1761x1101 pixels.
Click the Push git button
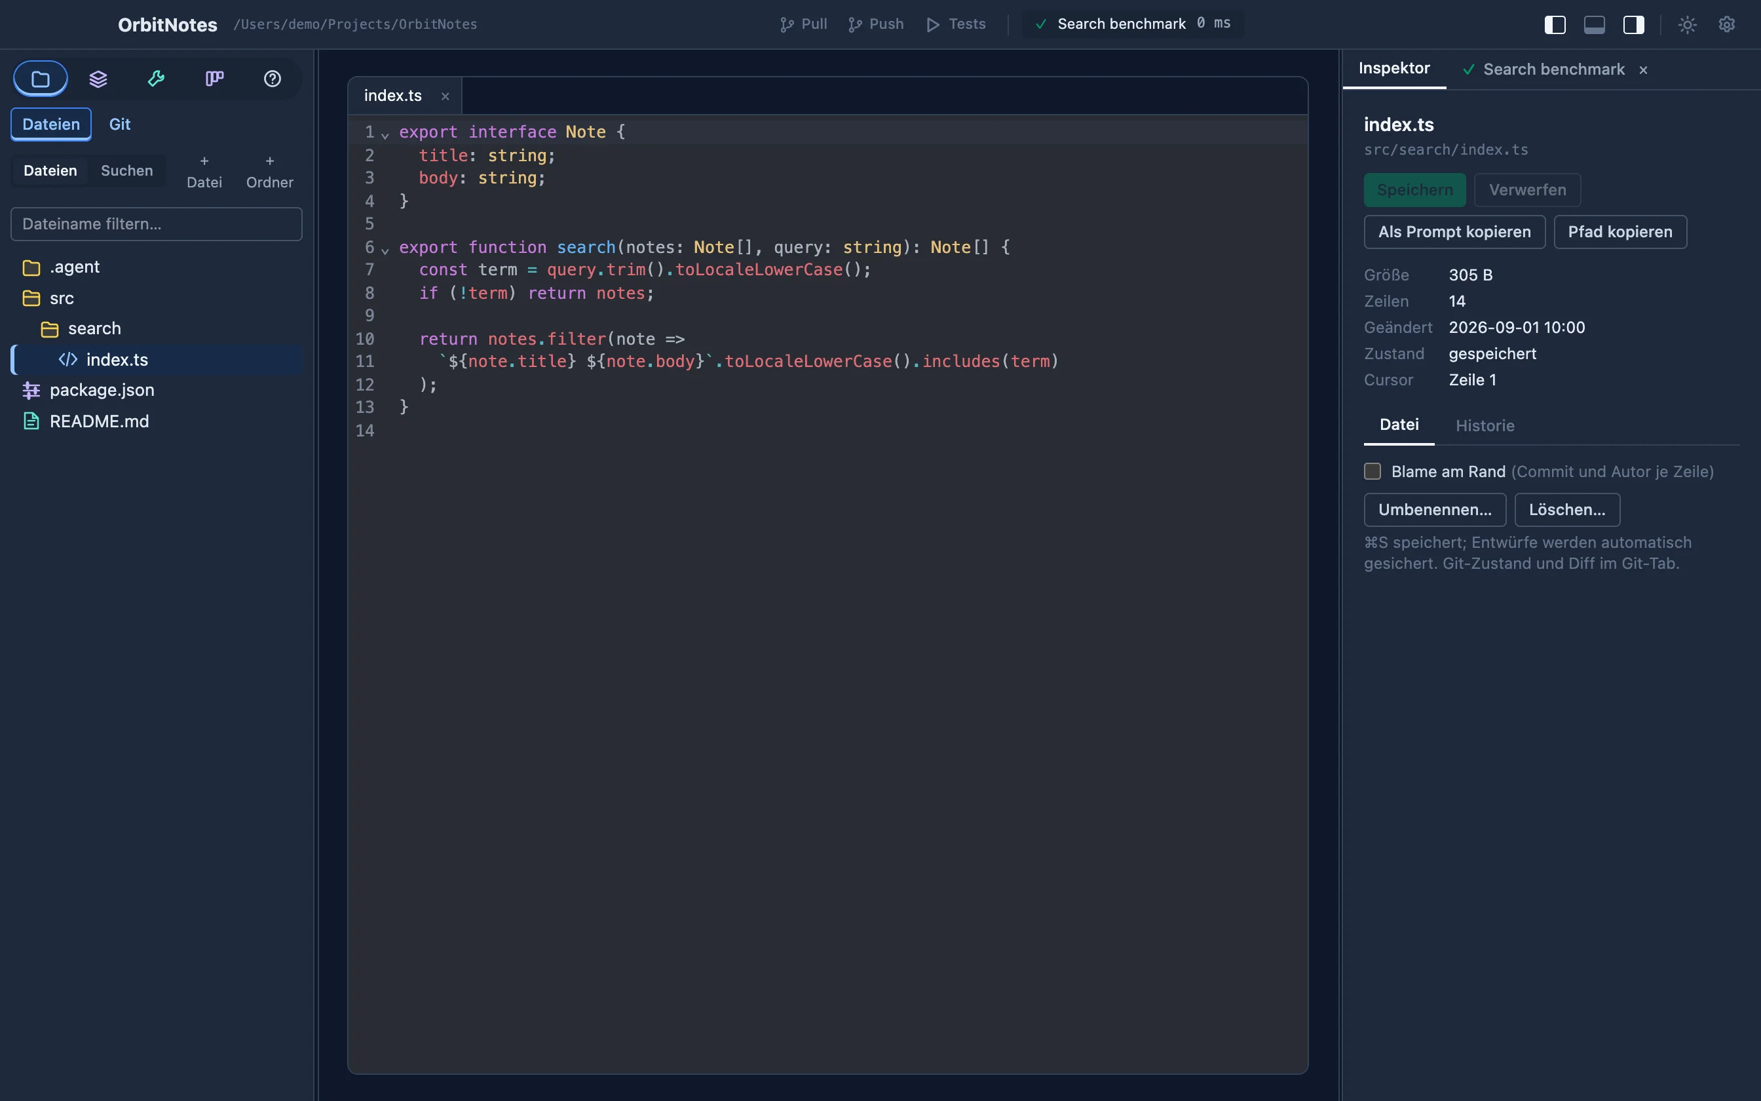pyautogui.click(x=876, y=24)
